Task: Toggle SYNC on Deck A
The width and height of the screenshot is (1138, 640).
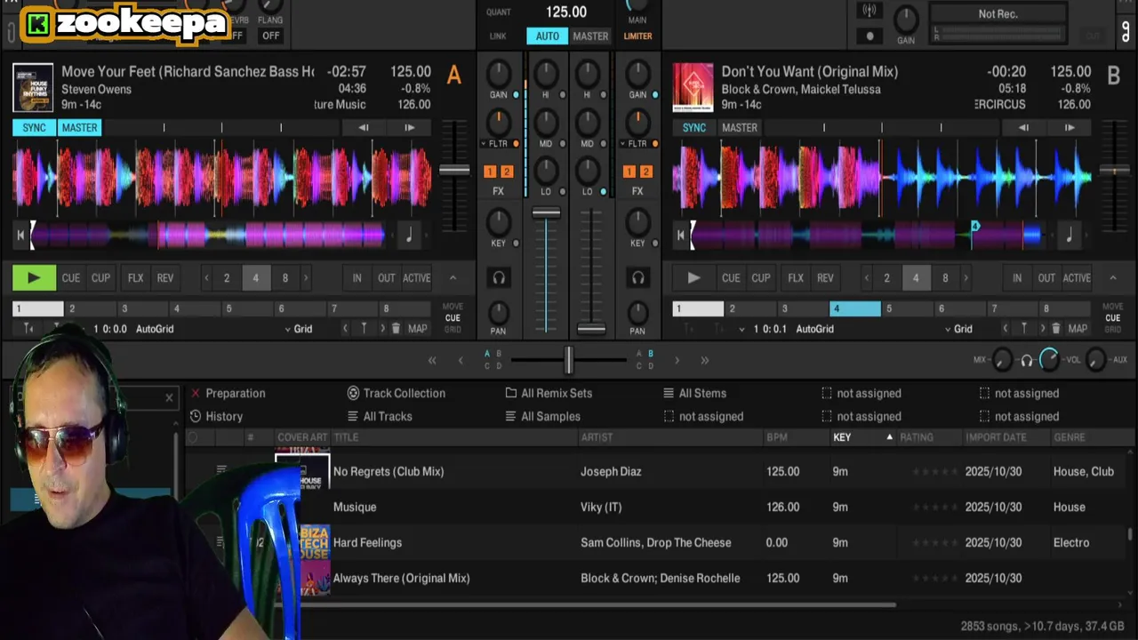Action: (34, 128)
